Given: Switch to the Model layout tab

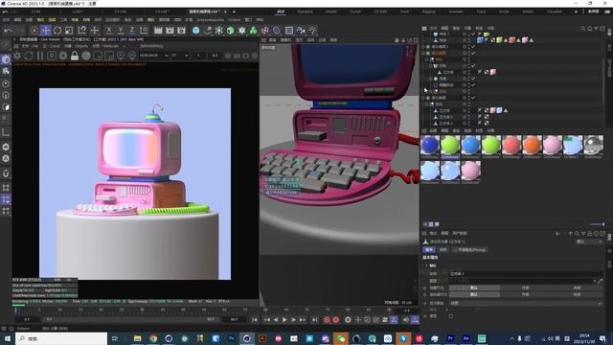Looking at the screenshot, I should pyautogui.click(x=331, y=11).
